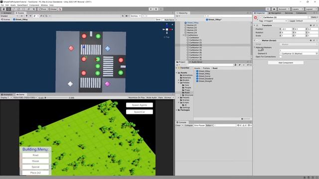Screen dimensions: 319x179
Task: Open the Collab history icon
Action: click(268, 9)
